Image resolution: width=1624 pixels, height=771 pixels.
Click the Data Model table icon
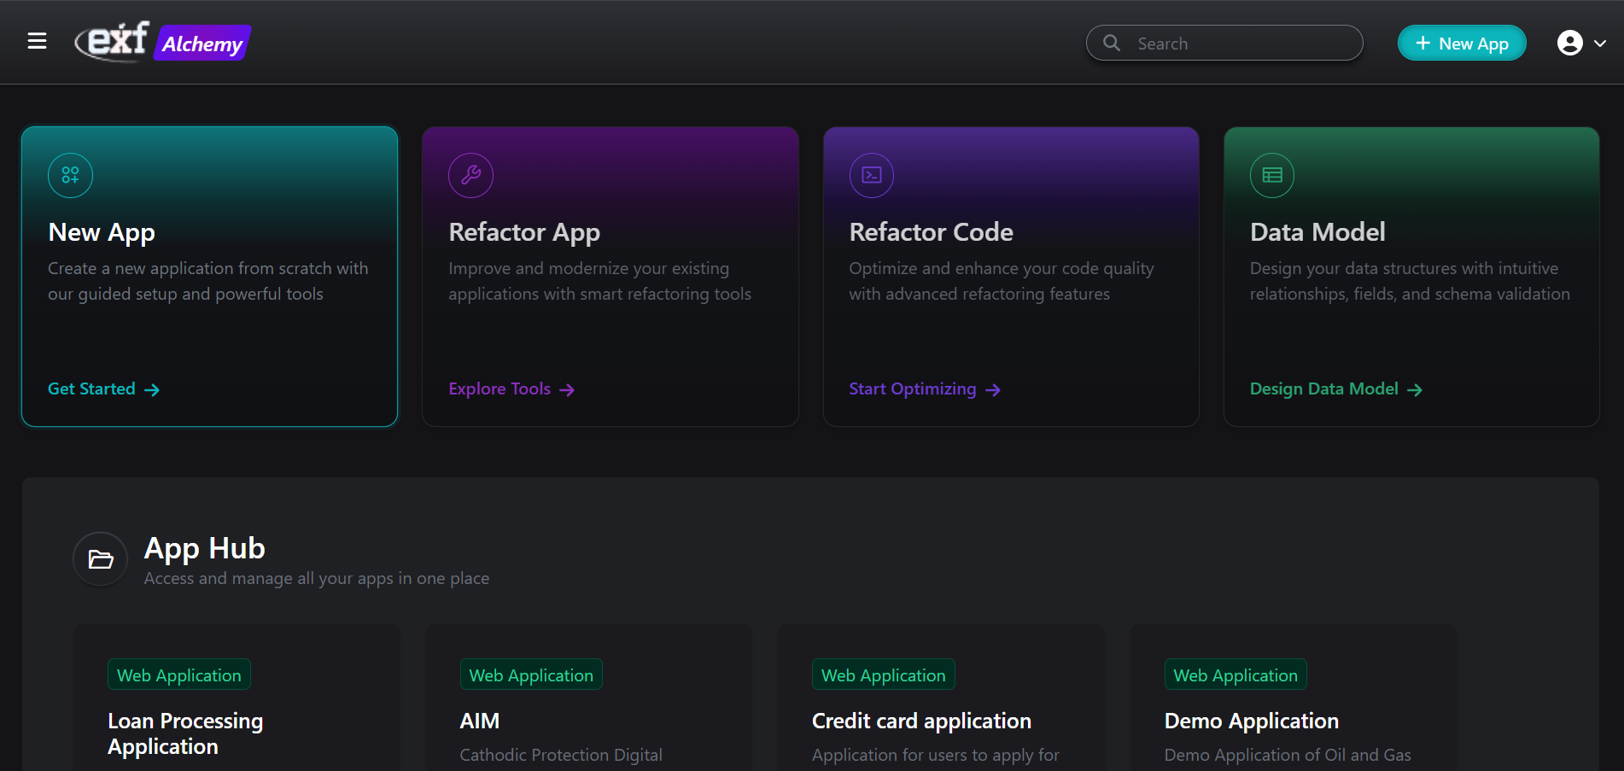1271,175
